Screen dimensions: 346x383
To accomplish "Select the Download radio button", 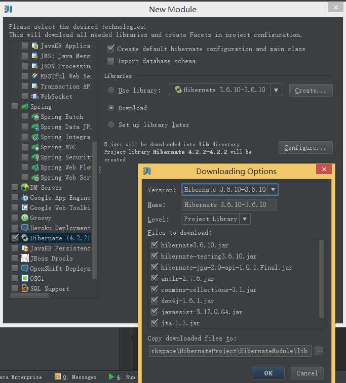I will tap(111, 108).
